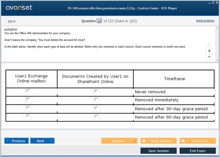The width and height of the screenshot is (220, 157).
Task: Select Never removed for Exchange Online mailbox
Action: [x=28, y=91]
